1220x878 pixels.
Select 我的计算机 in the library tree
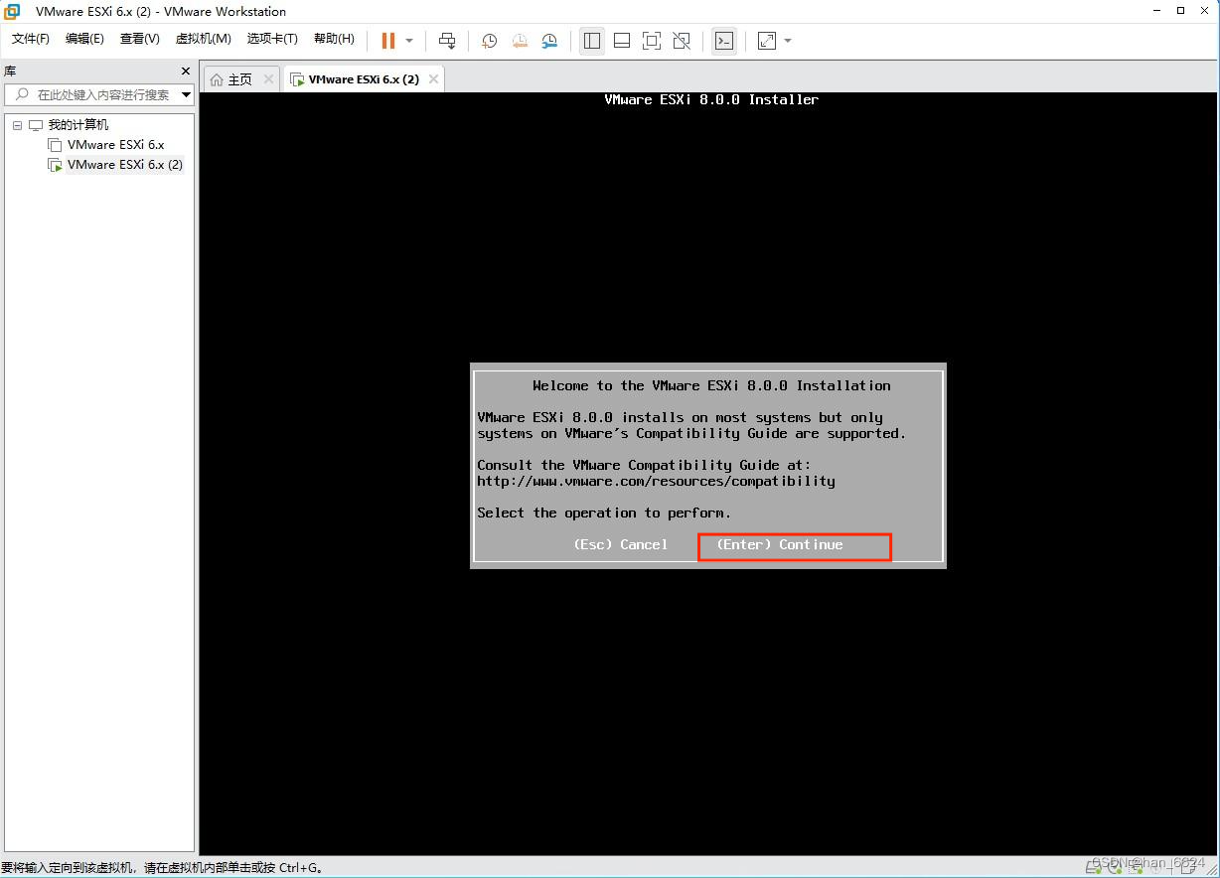click(x=78, y=125)
